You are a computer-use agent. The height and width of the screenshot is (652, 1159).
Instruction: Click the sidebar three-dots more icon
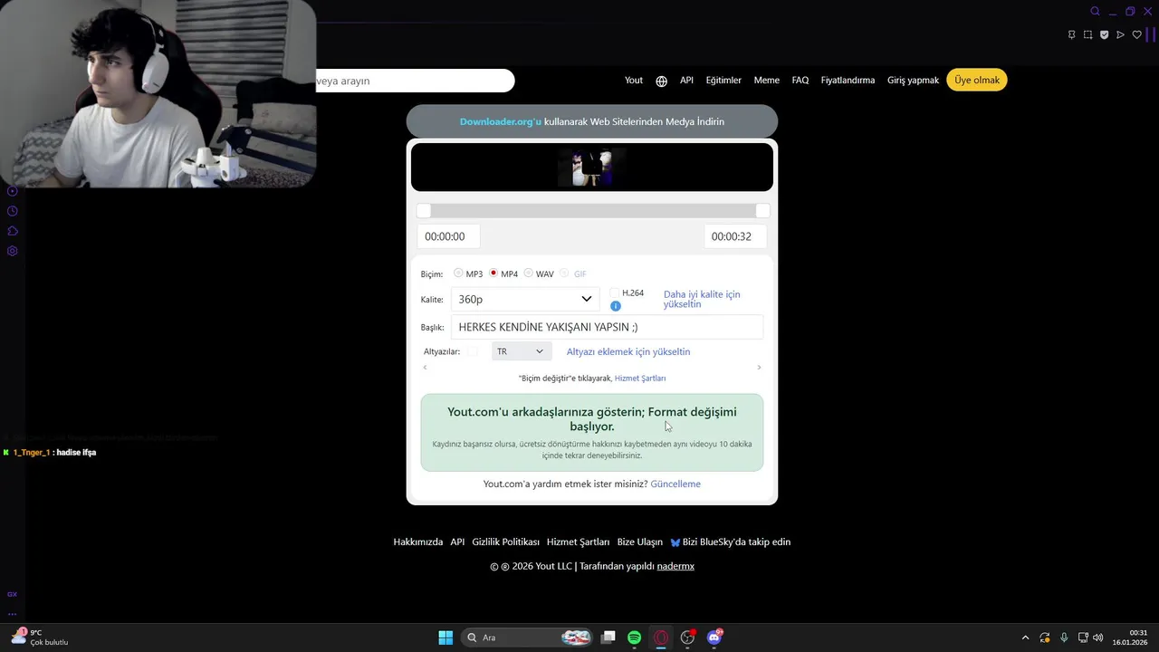[13, 614]
